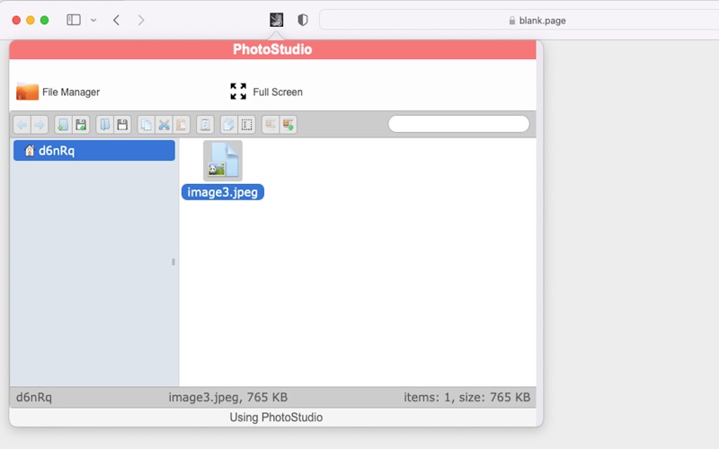Click the open file icon in toolbar
Image resolution: width=719 pixels, height=449 pixels.
click(x=105, y=125)
